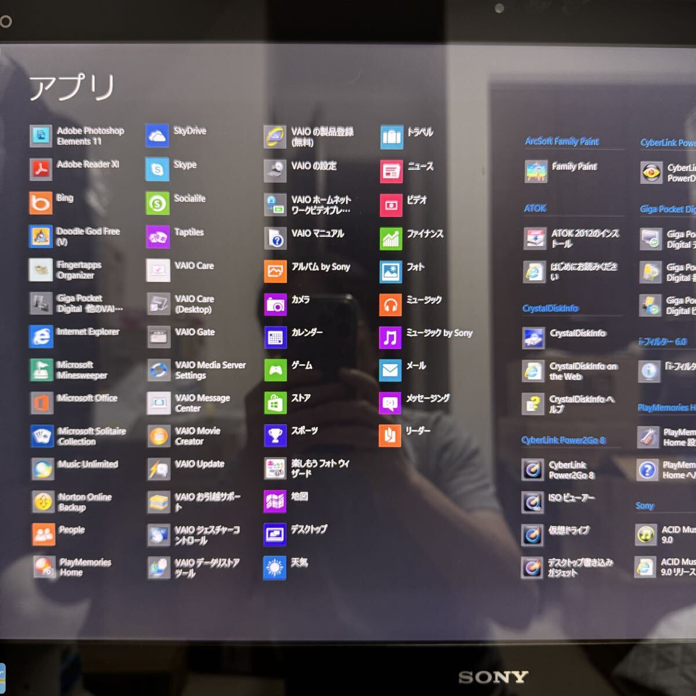Open VAIO Care app

pyautogui.click(x=180, y=270)
